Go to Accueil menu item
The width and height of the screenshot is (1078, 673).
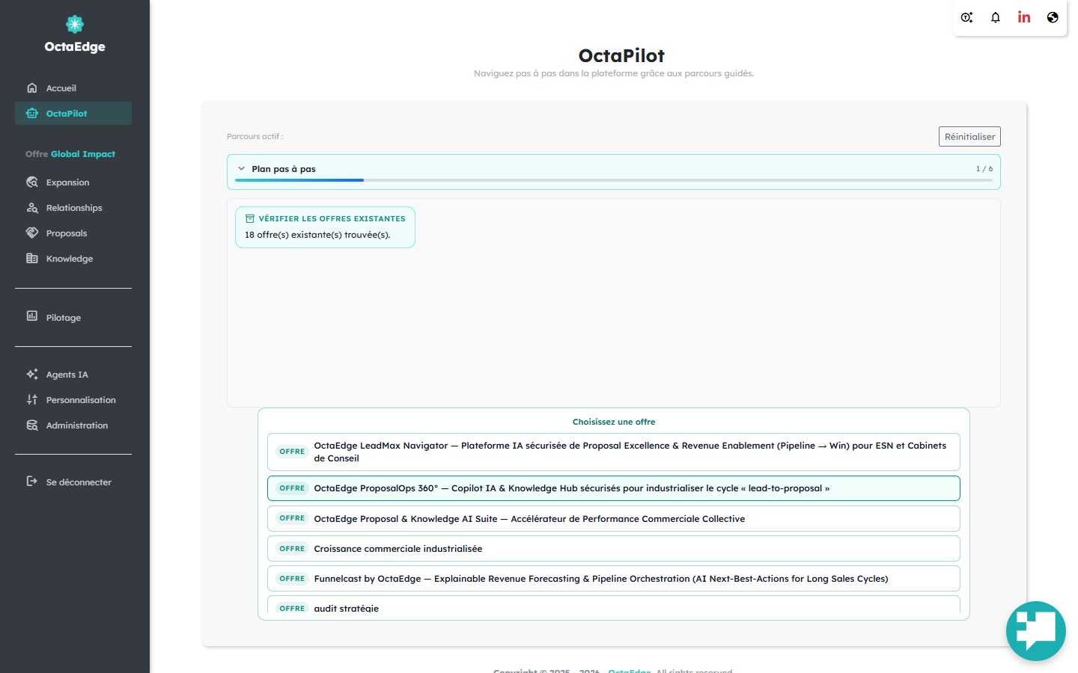pos(73,87)
